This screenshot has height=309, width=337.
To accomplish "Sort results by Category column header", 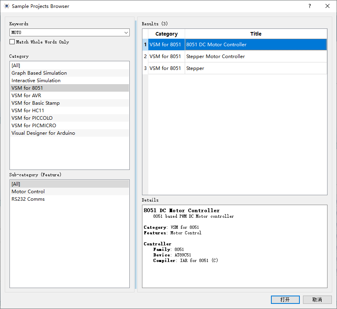I will 167,34.
